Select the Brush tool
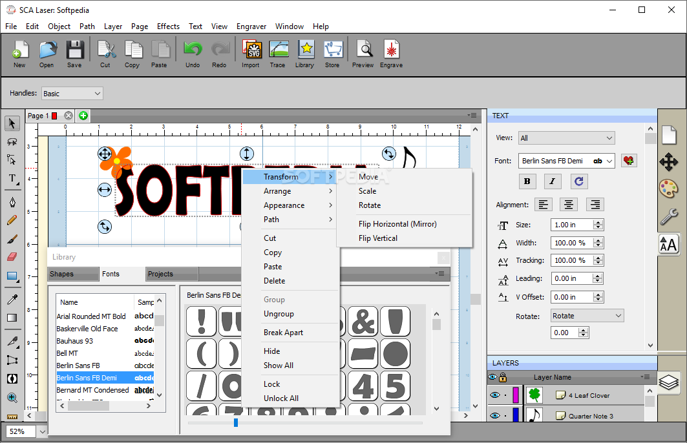687x443 pixels. pyautogui.click(x=12, y=238)
